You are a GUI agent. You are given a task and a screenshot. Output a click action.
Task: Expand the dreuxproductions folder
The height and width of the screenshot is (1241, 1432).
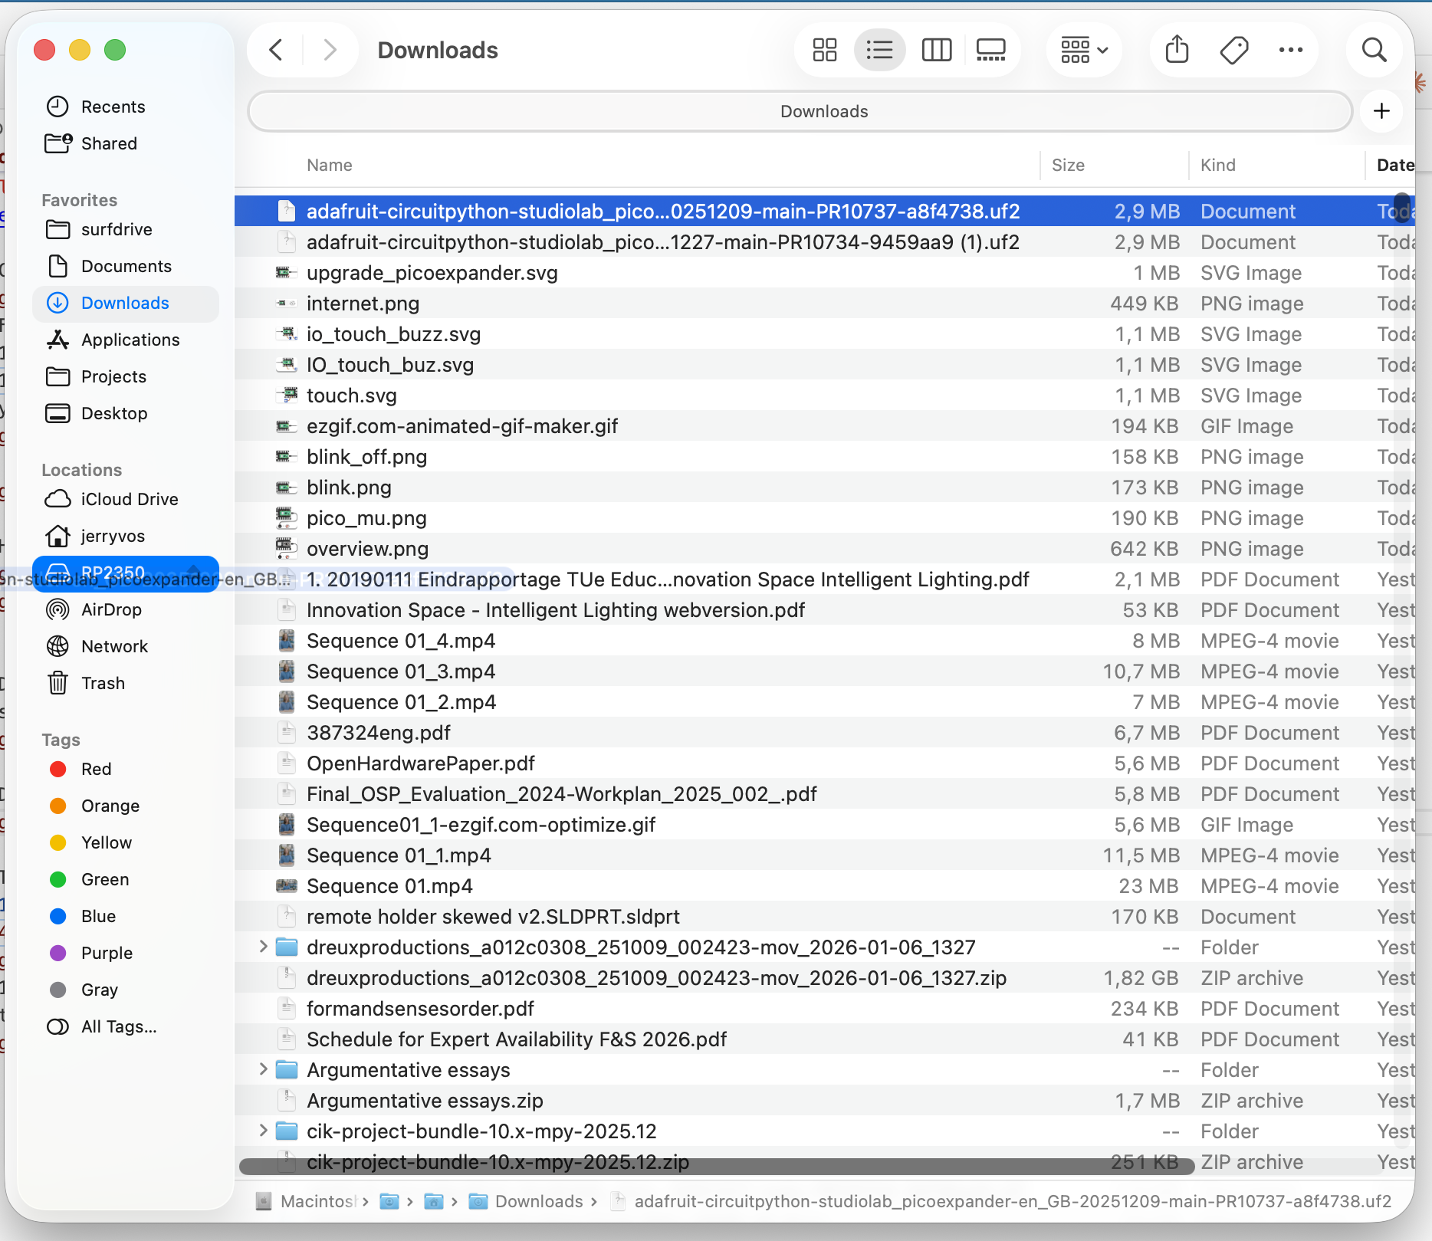[x=263, y=947]
